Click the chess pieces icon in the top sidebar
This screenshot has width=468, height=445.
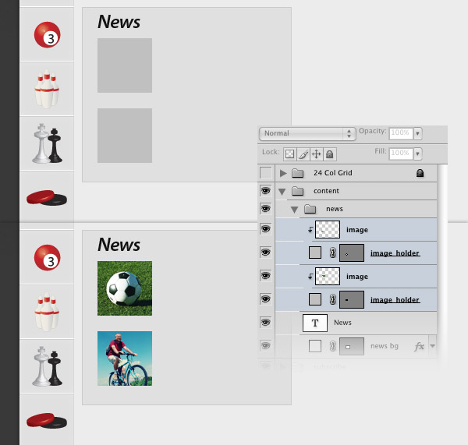pos(47,143)
